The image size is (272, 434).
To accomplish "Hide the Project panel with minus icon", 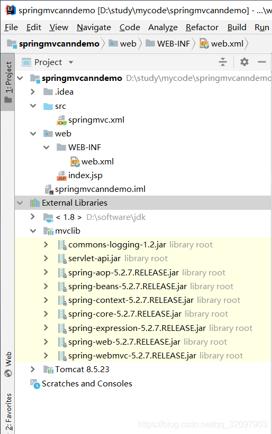I will pos(262,62).
